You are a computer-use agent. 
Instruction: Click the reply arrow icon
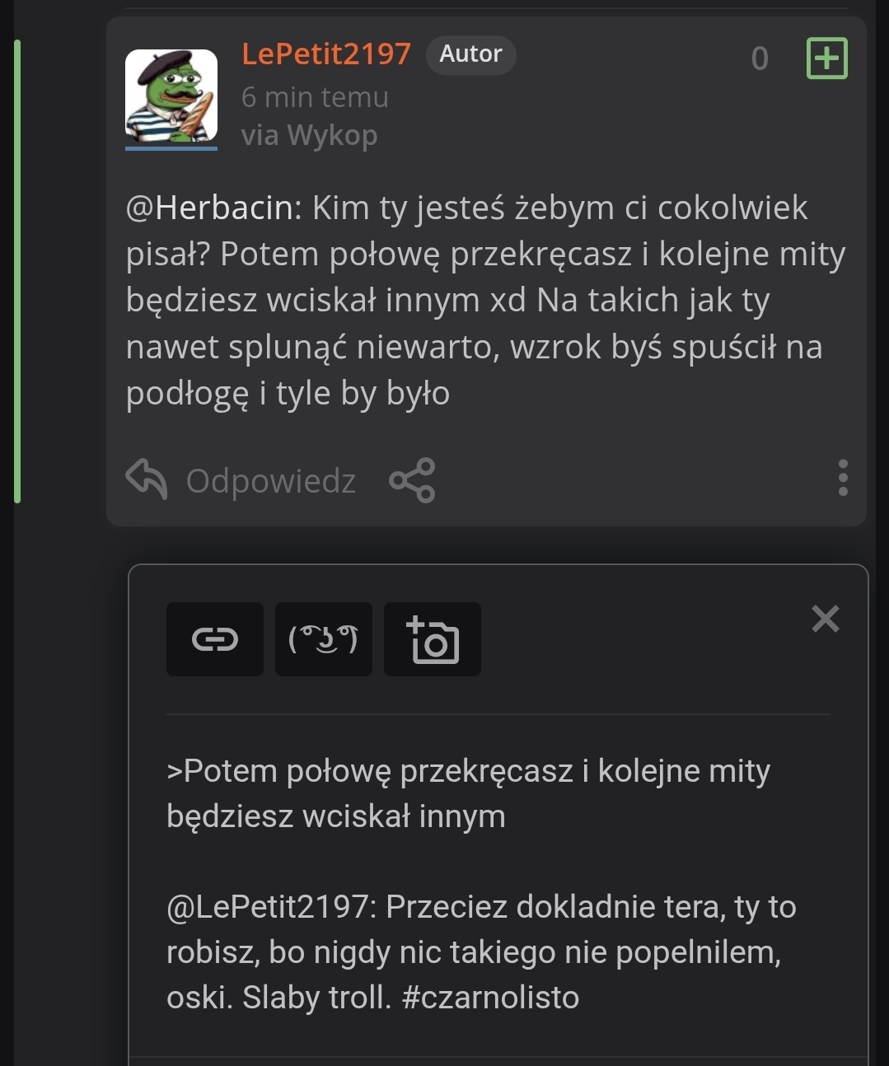pyautogui.click(x=147, y=479)
